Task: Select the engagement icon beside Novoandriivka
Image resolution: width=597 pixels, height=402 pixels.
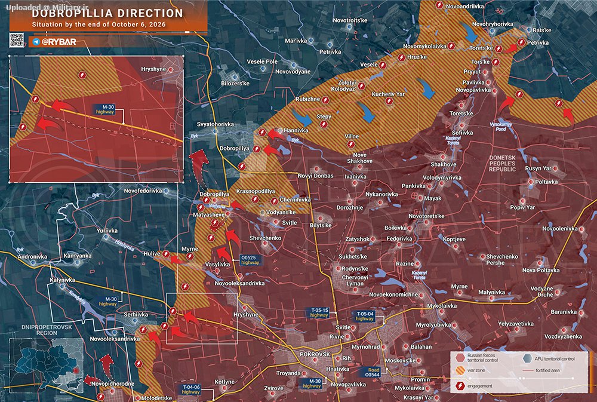Action: coord(439,5)
